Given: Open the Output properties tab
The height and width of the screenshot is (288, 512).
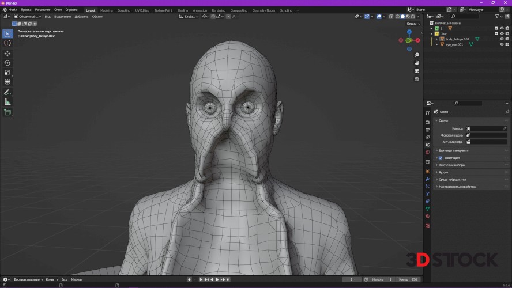Looking at the screenshot, I should tap(427, 130).
